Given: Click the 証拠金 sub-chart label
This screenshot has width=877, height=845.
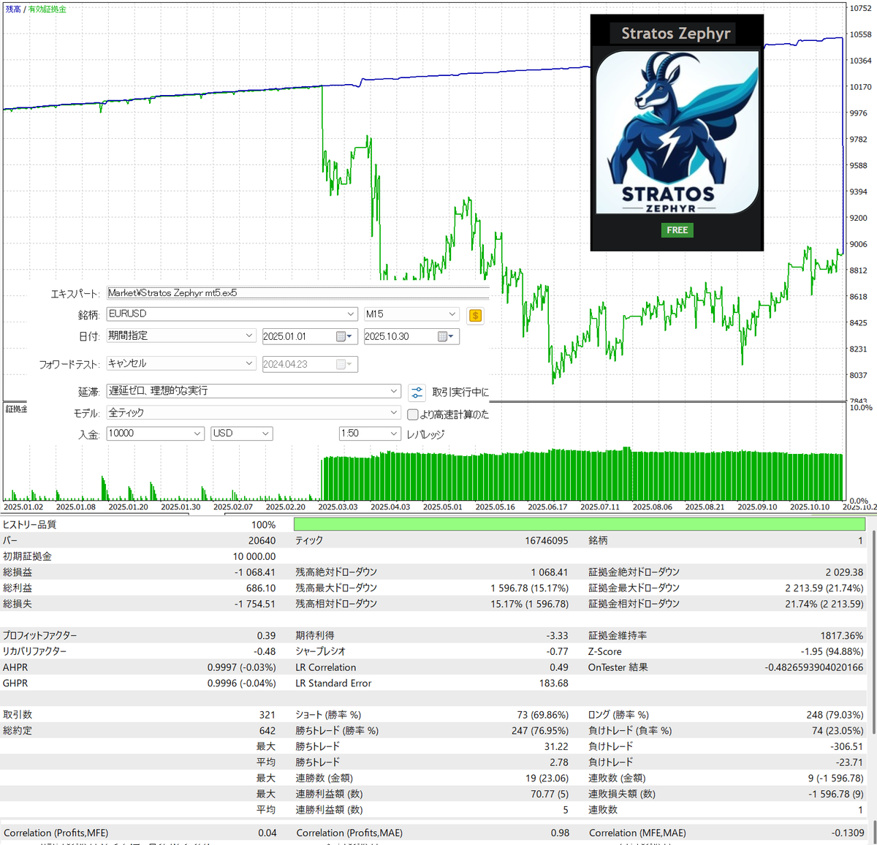Looking at the screenshot, I should point(17,409).
